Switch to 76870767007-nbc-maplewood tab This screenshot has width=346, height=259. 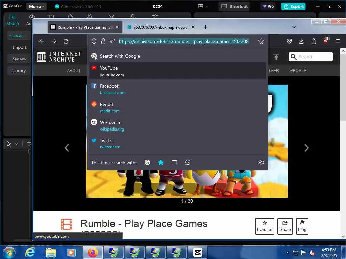click(x=160, y=27)
